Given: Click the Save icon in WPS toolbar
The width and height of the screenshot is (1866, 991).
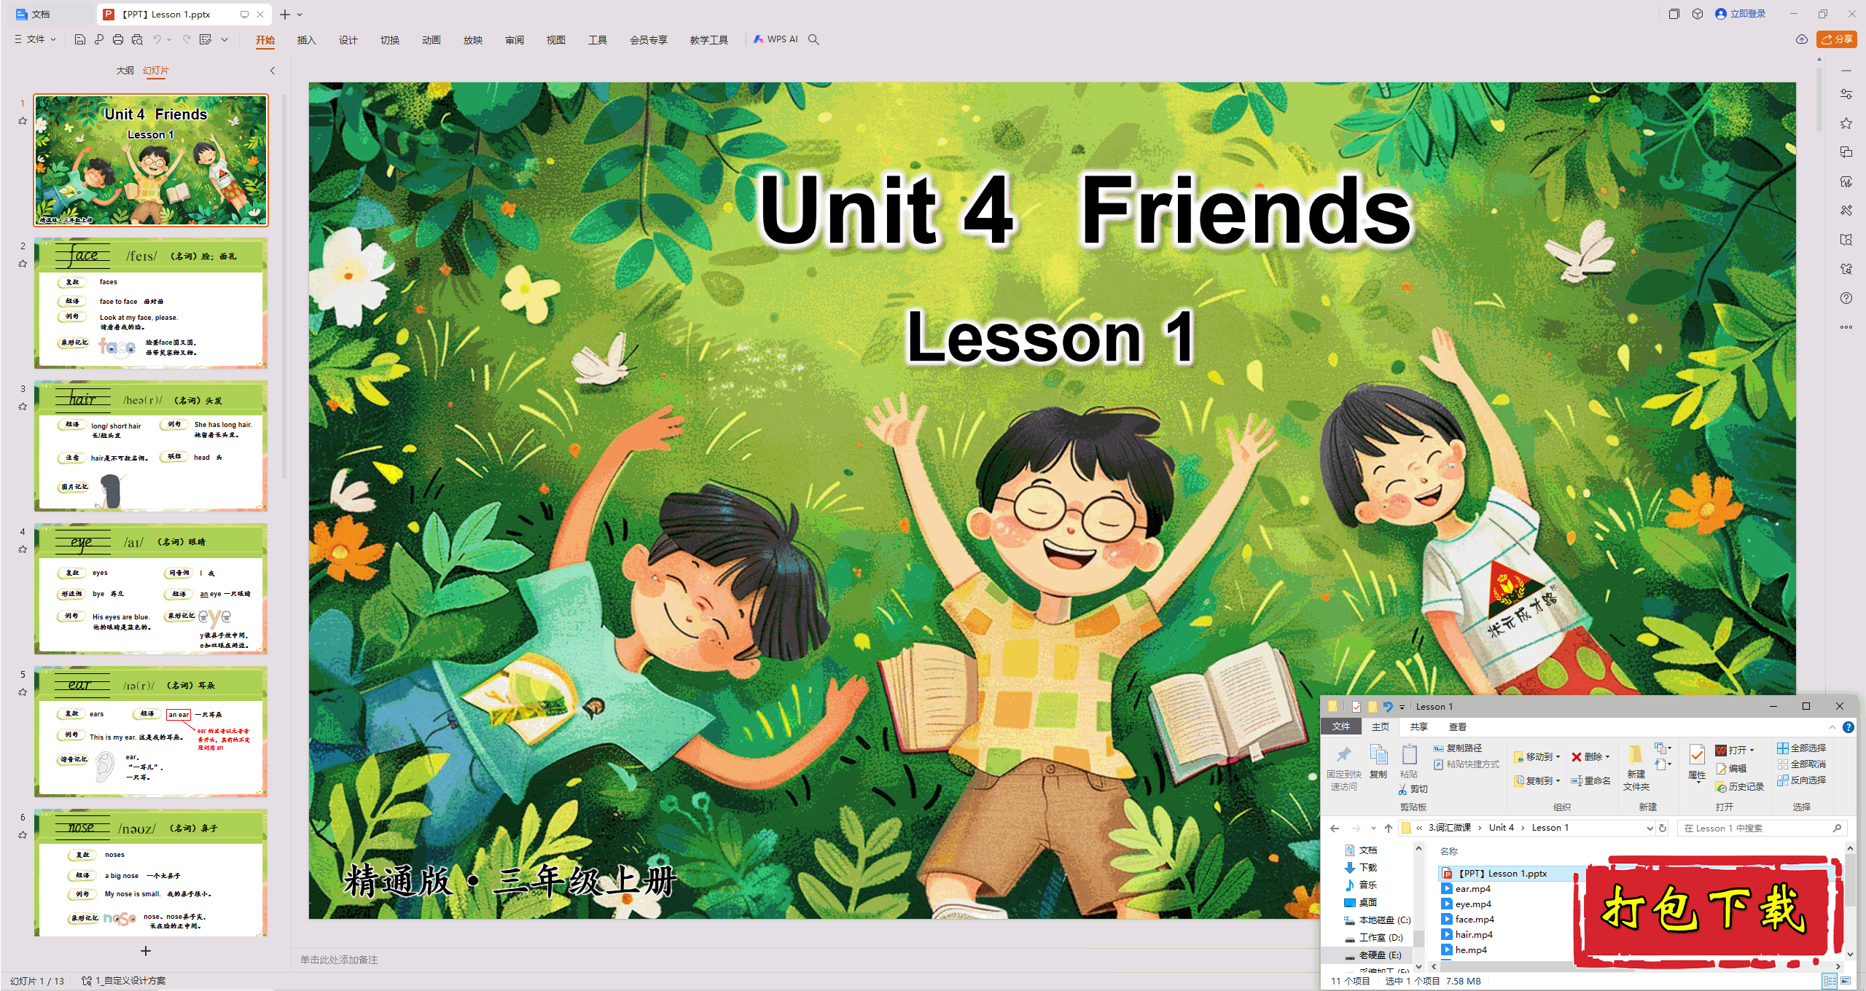Looking at the screenshot, I should (80, 39).
